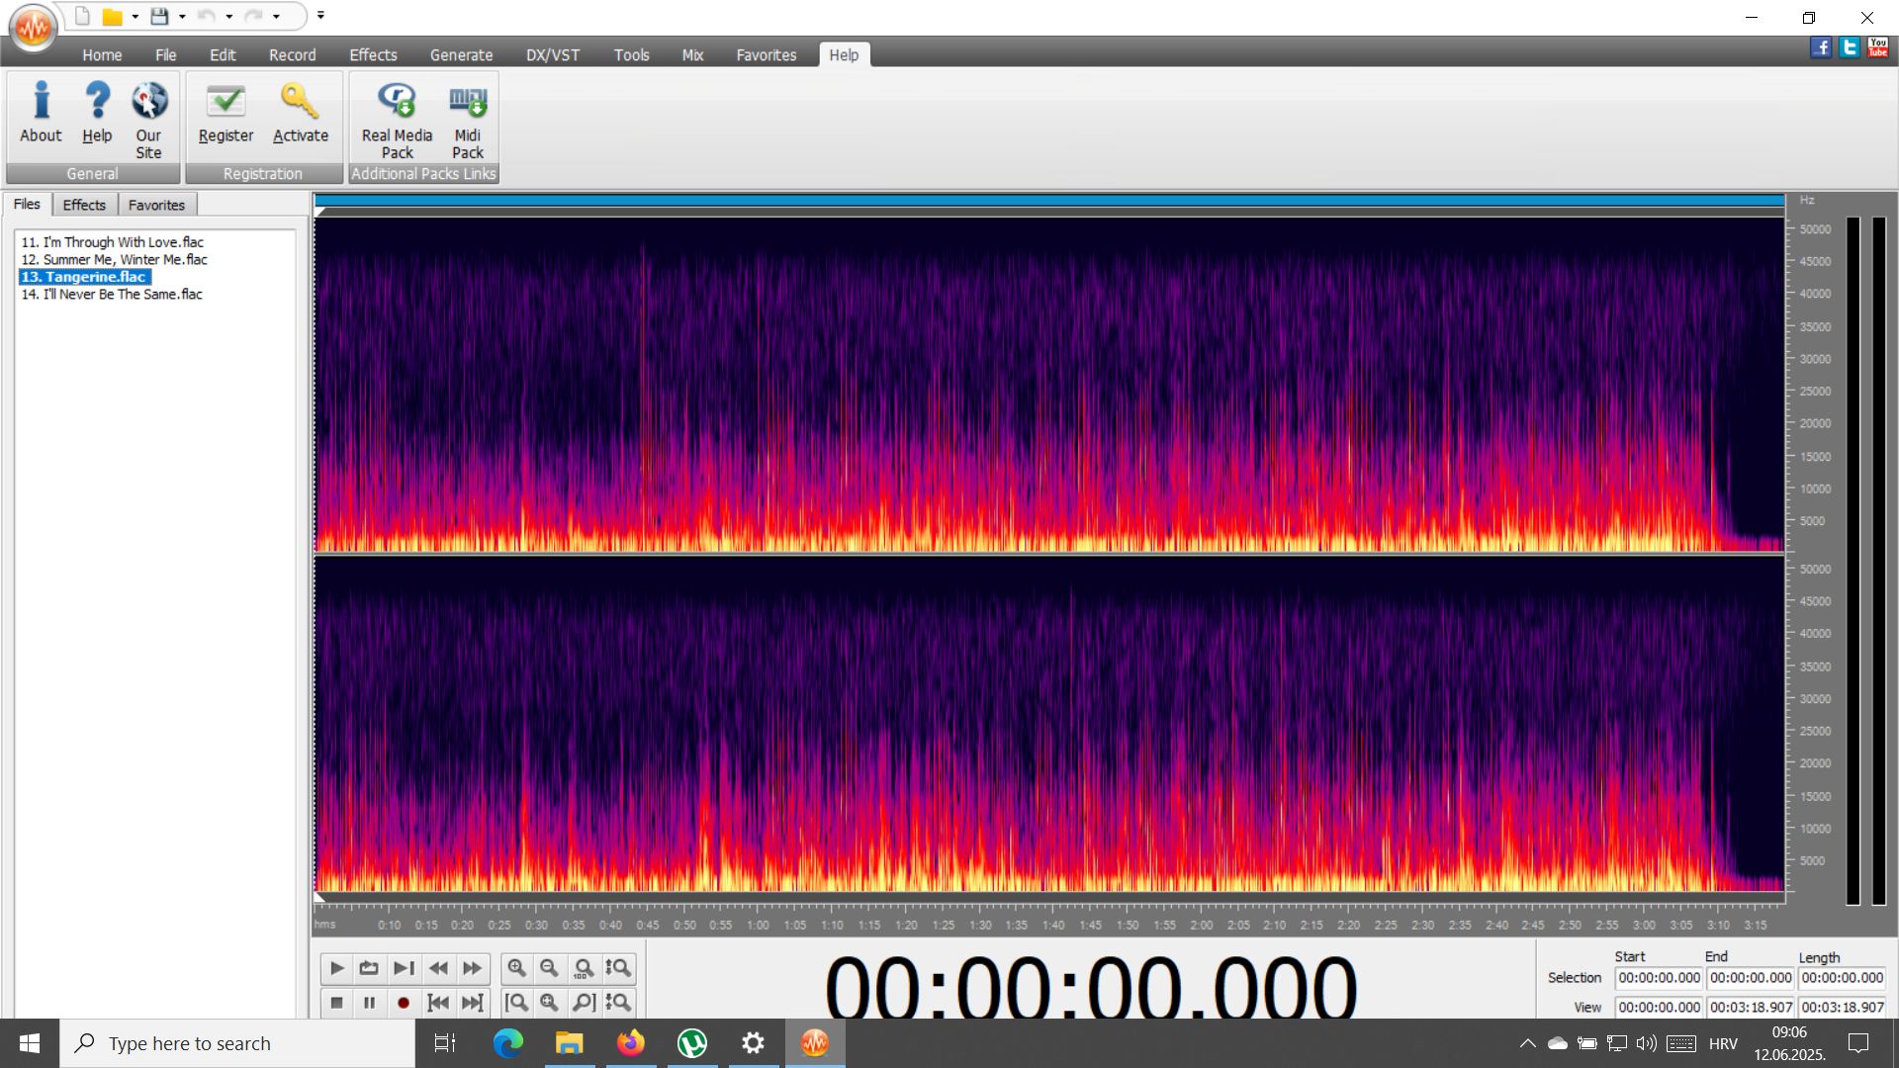This screenshot has height=1068, width=1899.
Task: Zoom to selection end
Action: click(x=584, y=1003)
